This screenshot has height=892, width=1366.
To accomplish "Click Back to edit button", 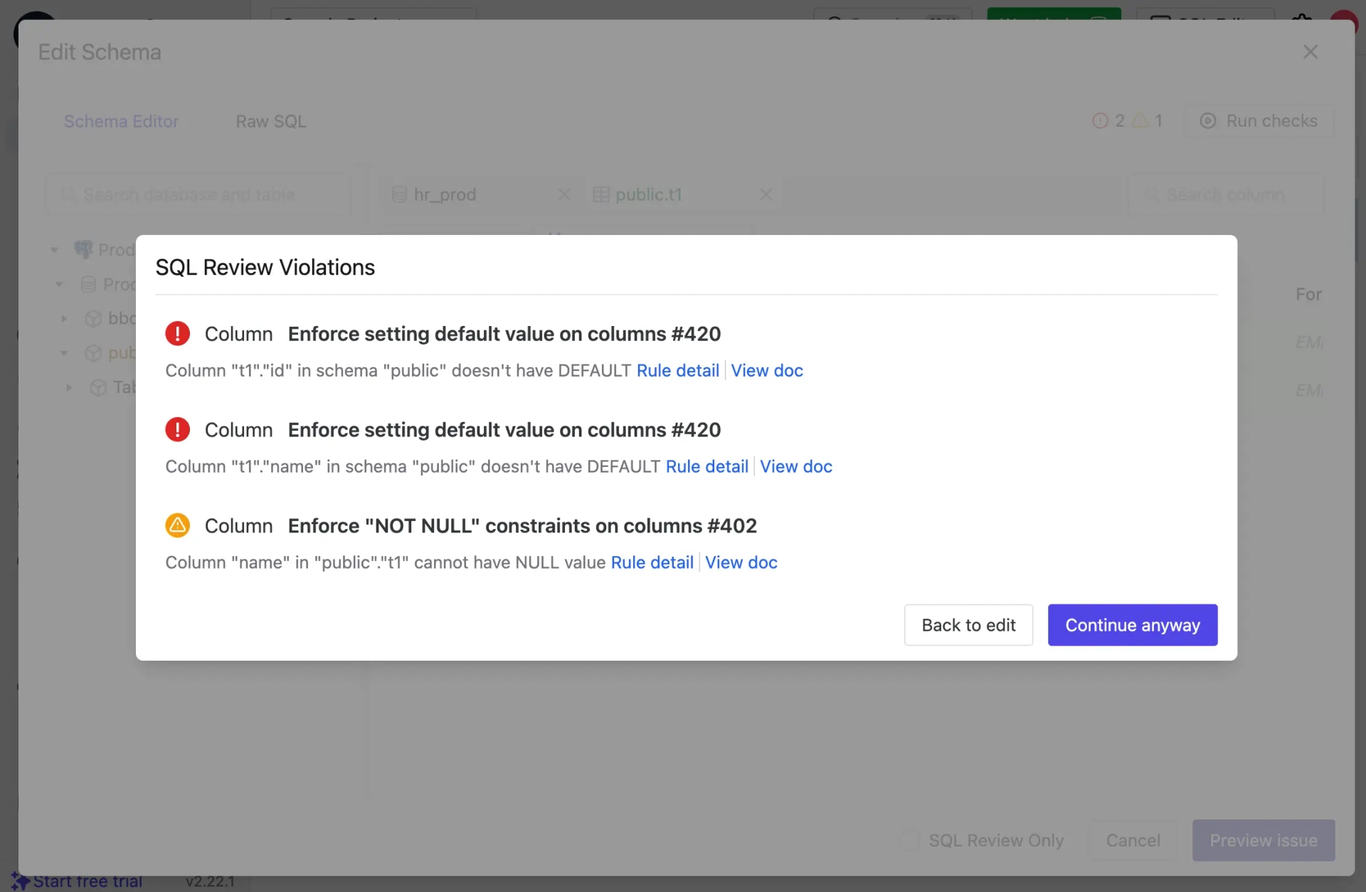I will pyautogui.click(x=969, y=624).
